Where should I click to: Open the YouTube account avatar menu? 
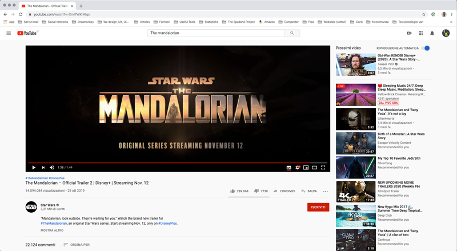click(446, 33)
